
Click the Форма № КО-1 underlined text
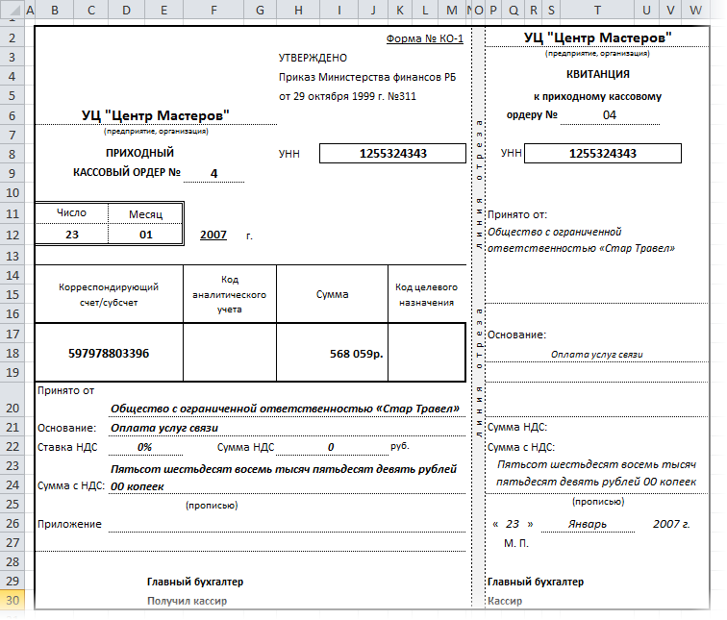pyautogui.click(x=425, y=38)
